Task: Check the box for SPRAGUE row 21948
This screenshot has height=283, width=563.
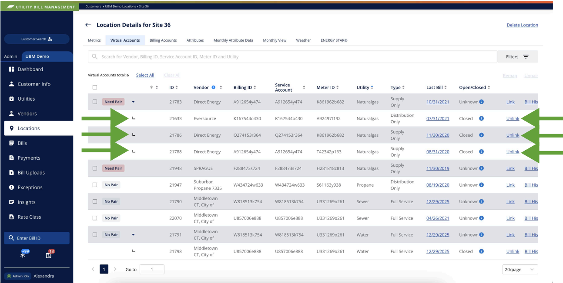Action: click(x=95, y=168)
